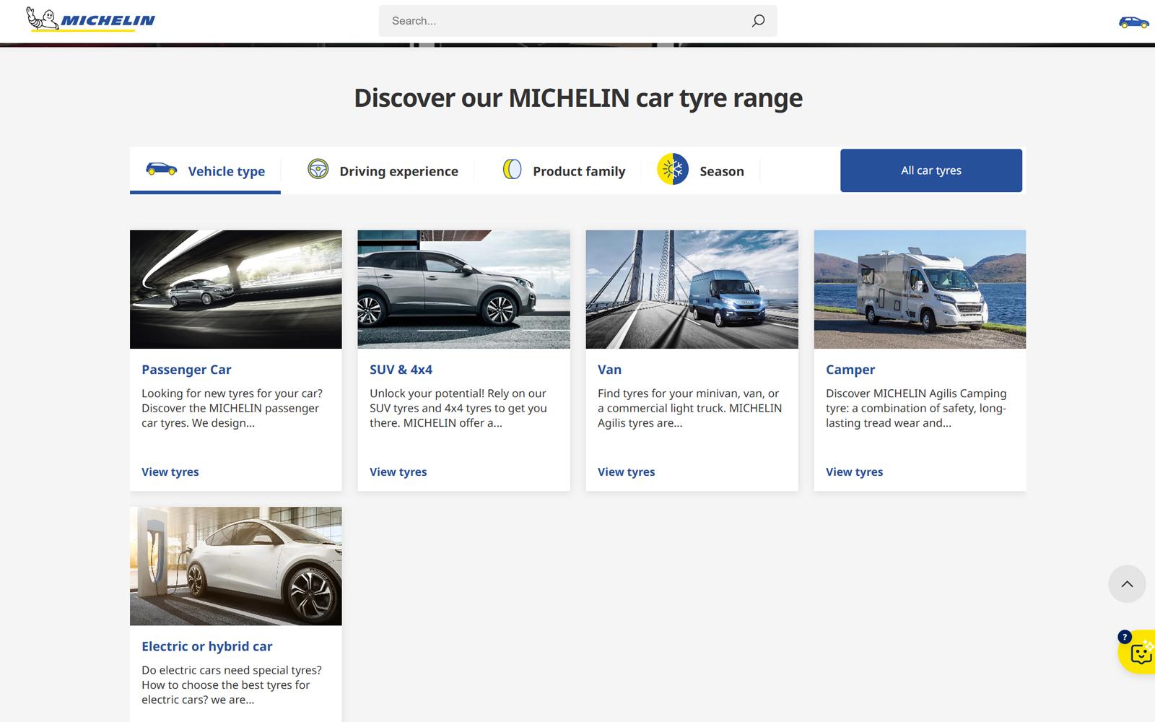Open the Product family tab
Viewport: 1155px width, 722px height.
tap(563, 171)
